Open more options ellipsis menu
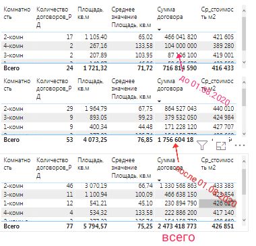The image size is (256, 246). [x=239, y=145]
